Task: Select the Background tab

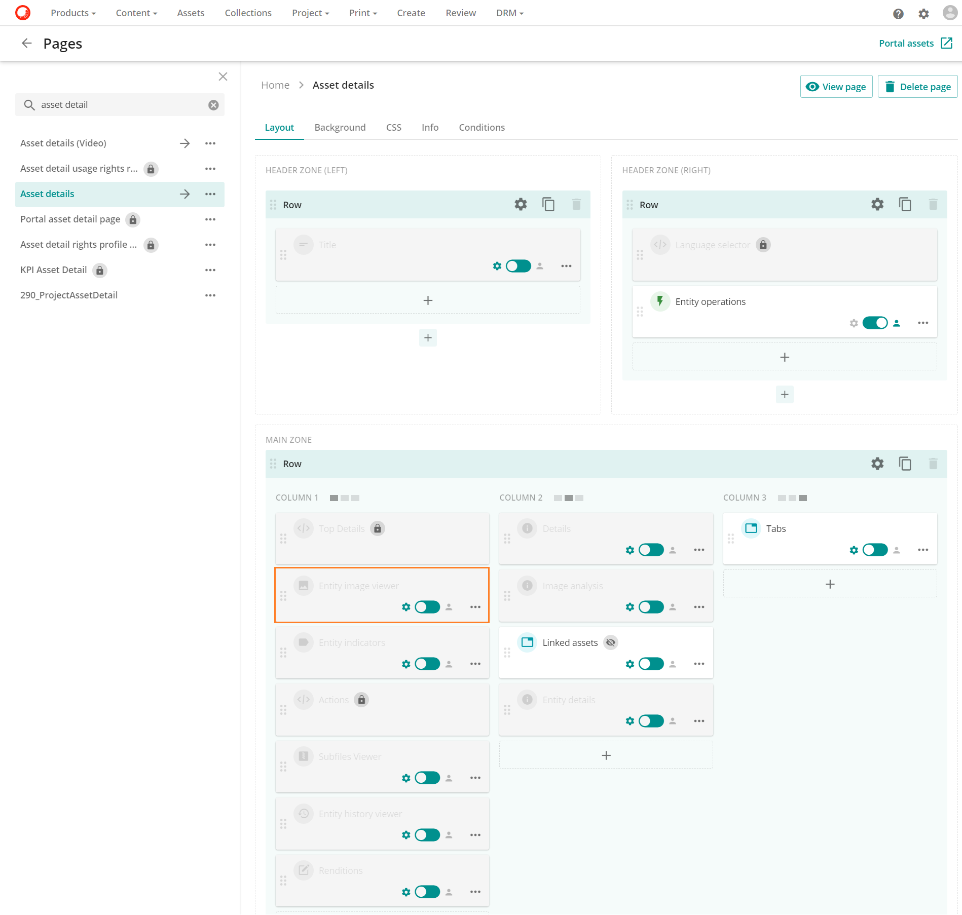Action: click(x=340, y=127)
